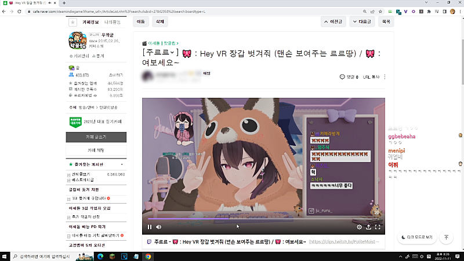This screenshot has height=261, width=464.
Task: Favorite the cafe with the star box
Action: [x=72, y=22]
